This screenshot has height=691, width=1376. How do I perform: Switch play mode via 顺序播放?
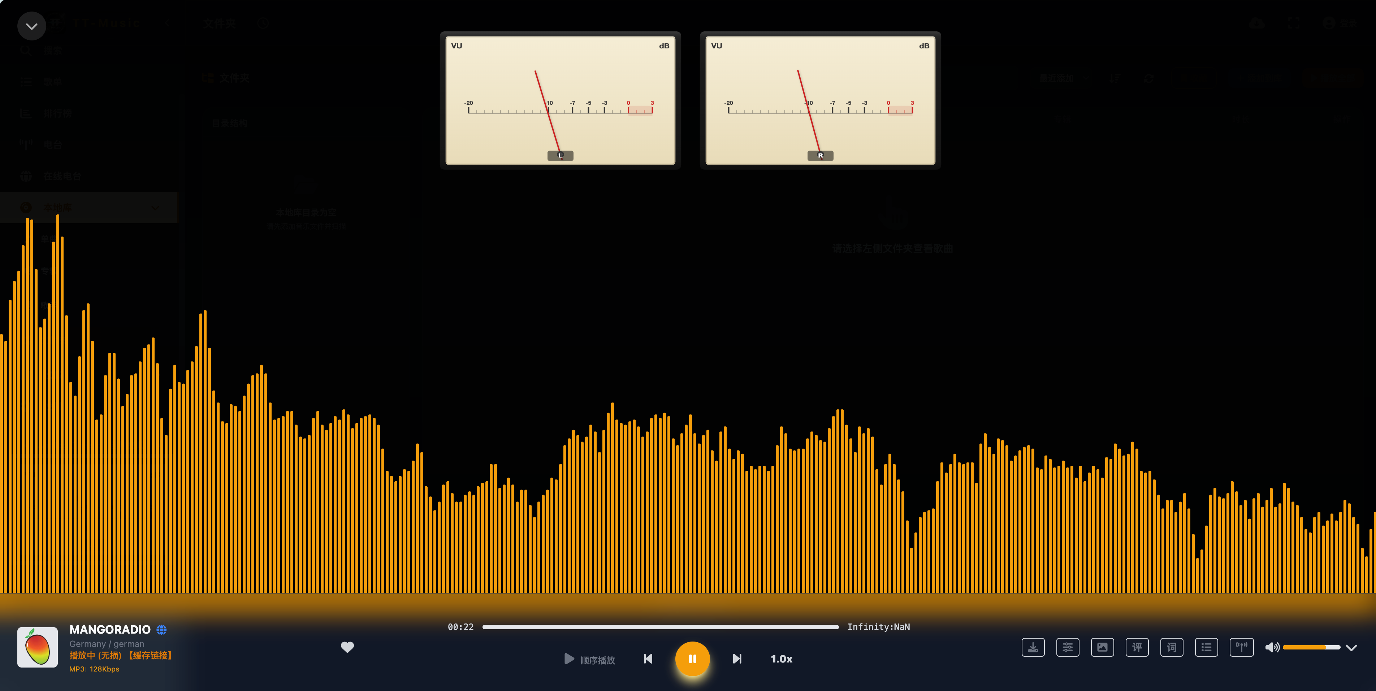click(590, 660)
